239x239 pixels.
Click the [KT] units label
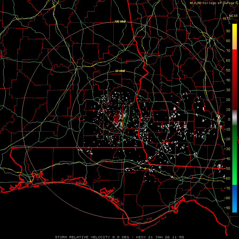[x=227, y=18]
